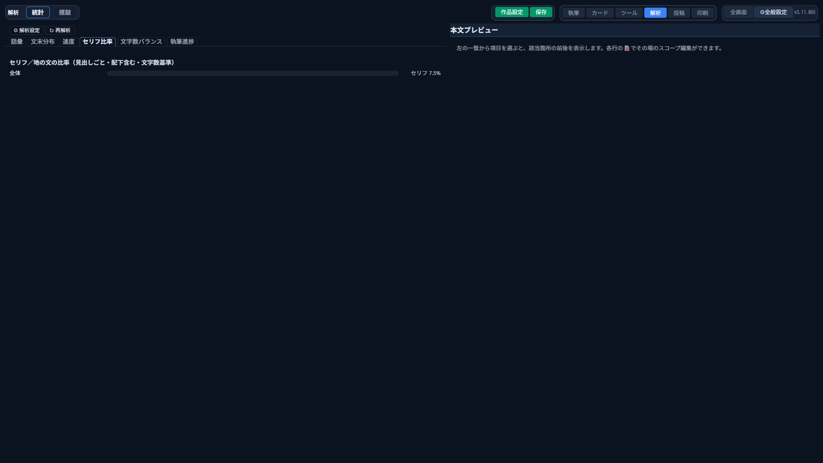The image size is (823, 463).
Task: Switch to 執筆 mode
Action: pos(574,13)
